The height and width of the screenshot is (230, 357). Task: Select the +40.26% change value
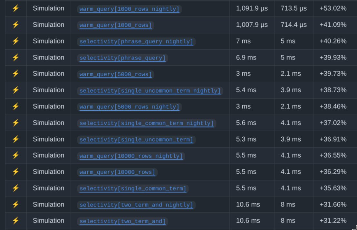tap(333, 41)
